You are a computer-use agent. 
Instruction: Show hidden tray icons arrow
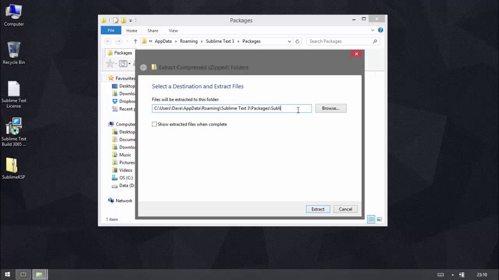pyautogui.click(x=453, y=275)
